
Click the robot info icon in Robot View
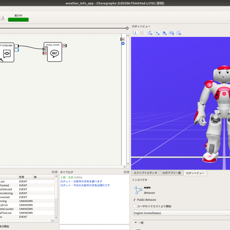tap(135, 33)
